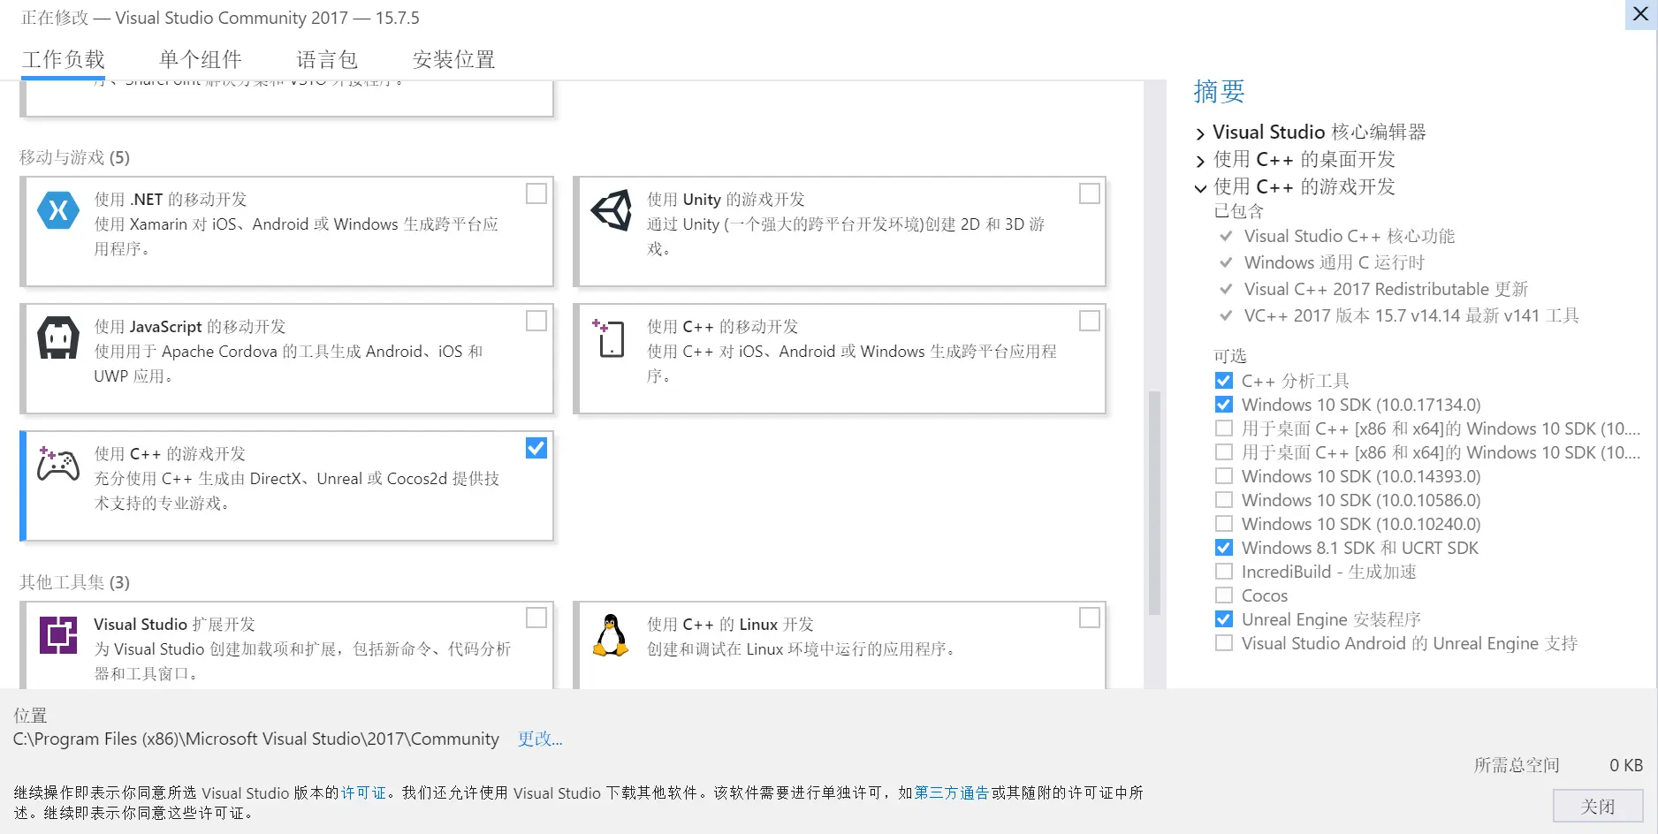Click the workloads list vertical scrollbar thumb
The width and height of the screenshot is (1658, 834).
pos(1154,503)
